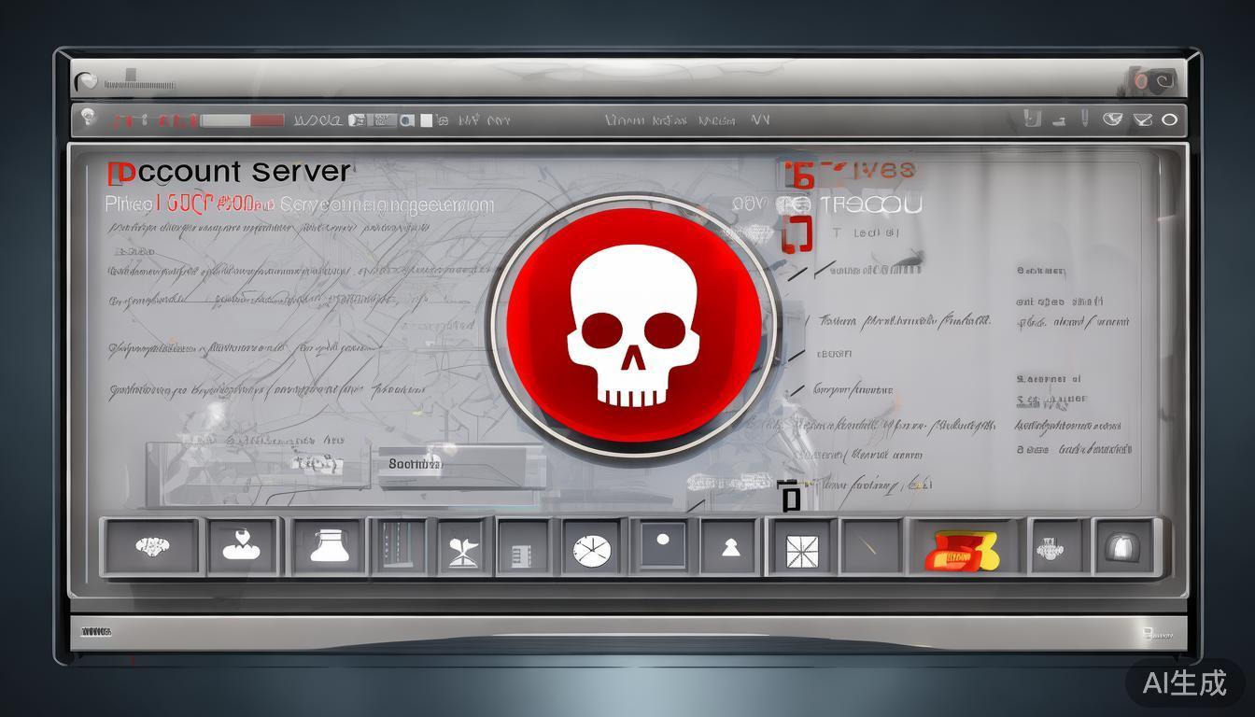Image resolution: width=1255 pixels, height=717 pixels.
Task: Expand the down-triangle dropdown in top-right toolbar
Action: click(x=1142, y=119)
